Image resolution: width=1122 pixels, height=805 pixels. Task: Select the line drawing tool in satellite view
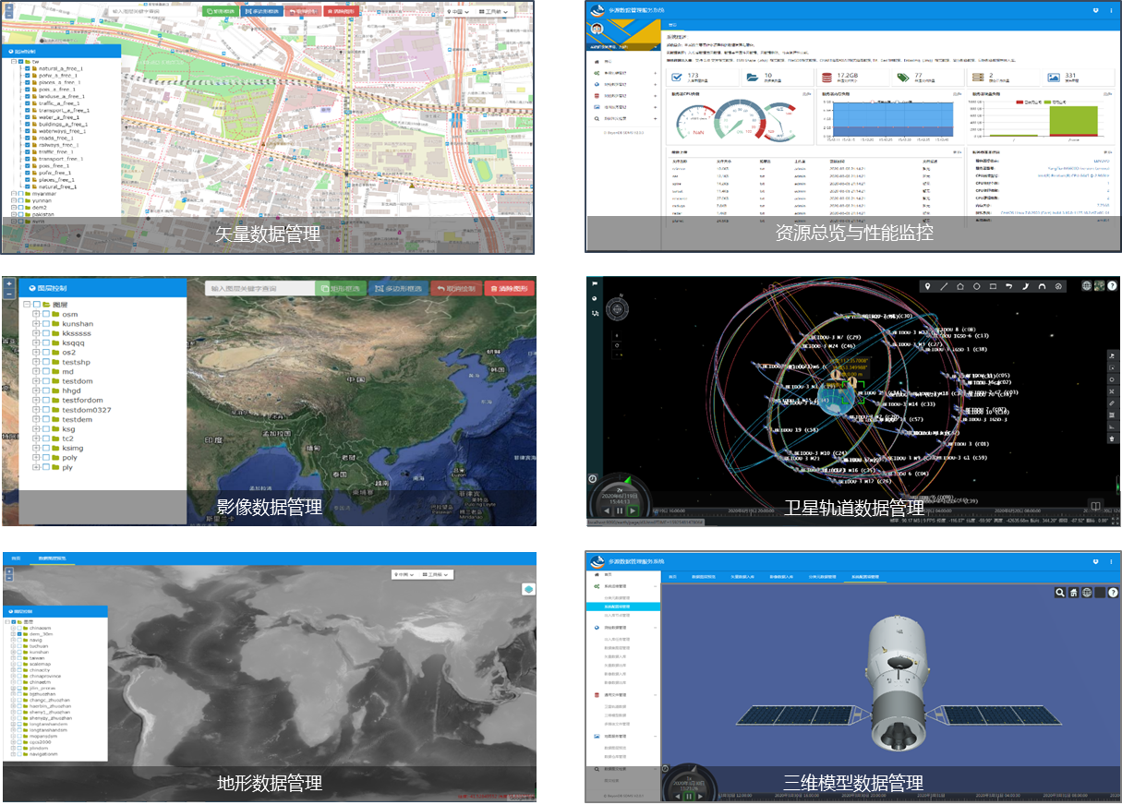point(944,286)
